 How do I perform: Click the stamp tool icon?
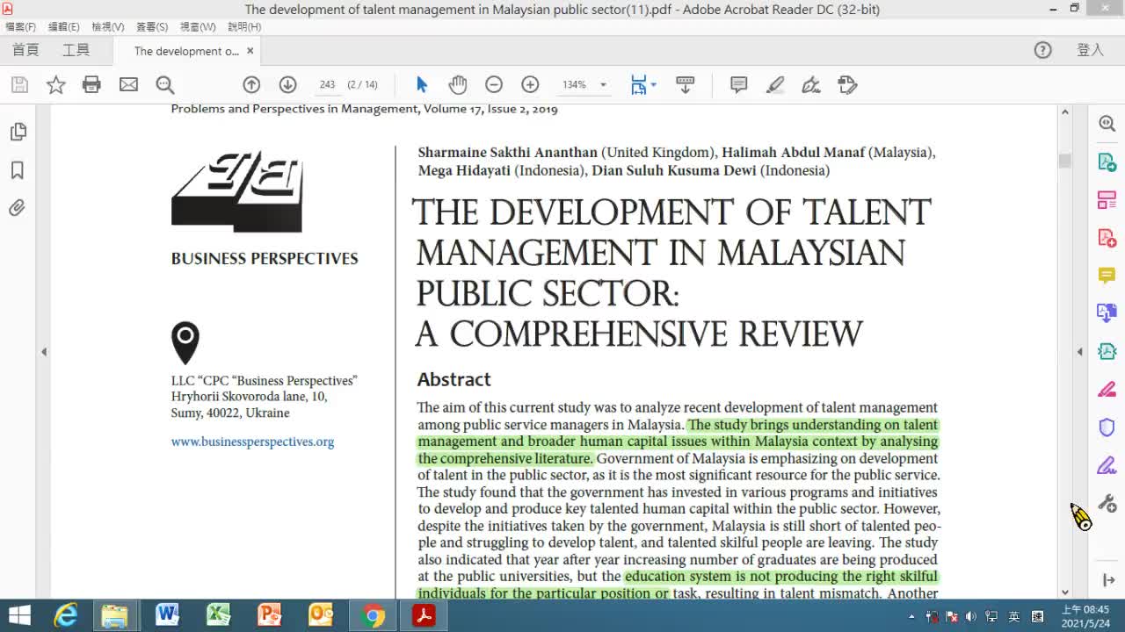pyautogui.click(x=847, y=84)
